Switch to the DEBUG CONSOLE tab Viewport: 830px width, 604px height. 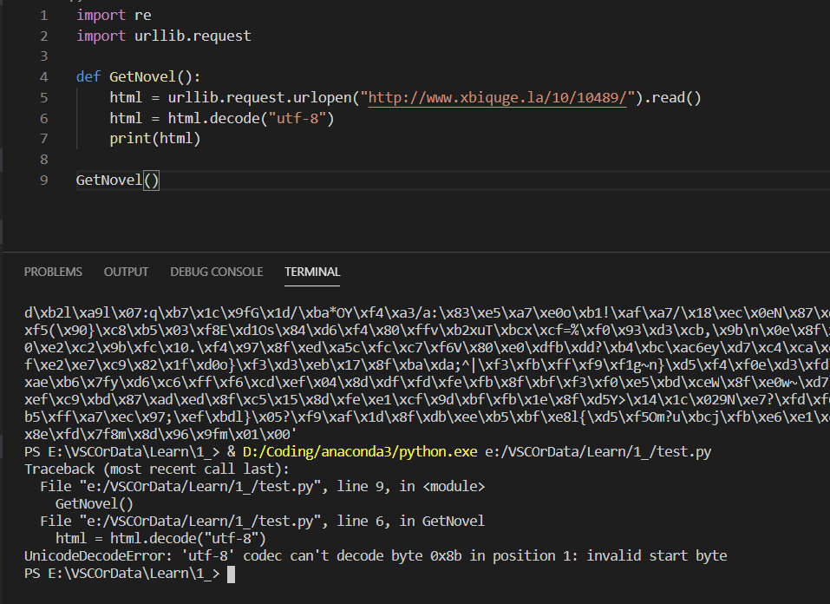pyautogui.click(x=217, y=272)
